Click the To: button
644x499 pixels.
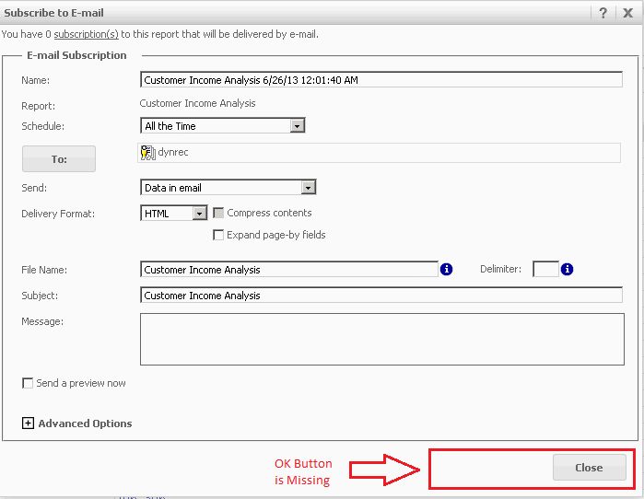[59, 158]
